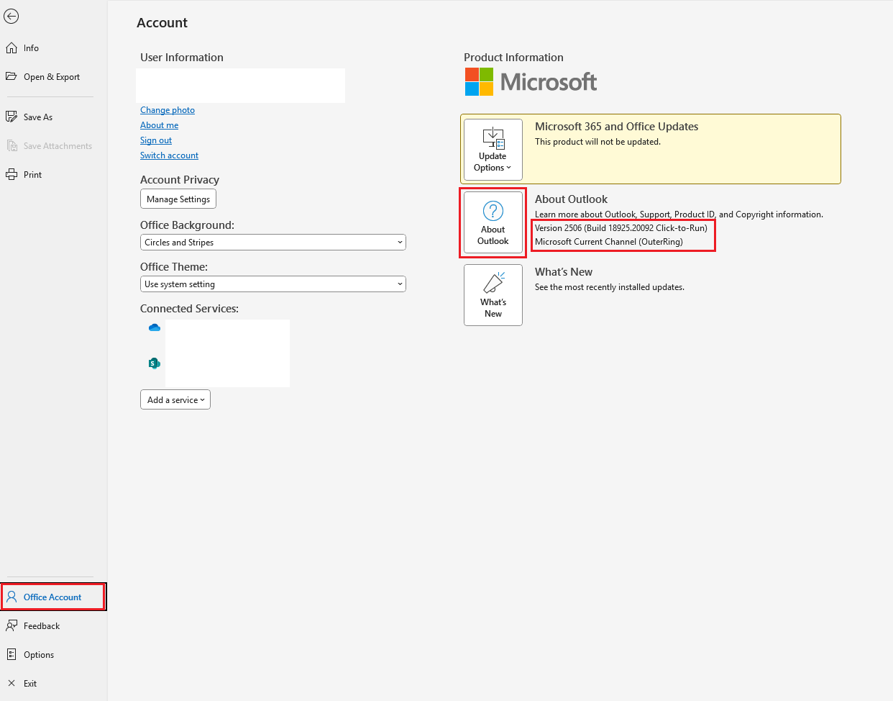This screenshot has width=893, height=701.
Task: Click the Save Attachments icon
Action: click(x=12, y=145)
